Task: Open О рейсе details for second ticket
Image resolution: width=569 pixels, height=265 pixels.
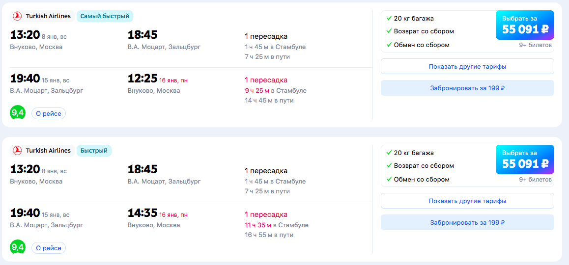Action: (49, 248)
